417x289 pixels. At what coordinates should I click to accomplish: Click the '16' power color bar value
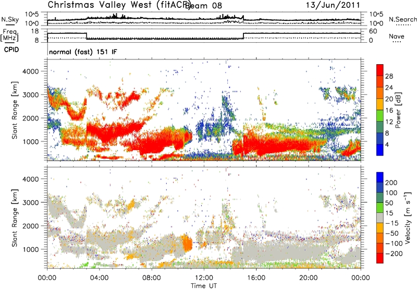coord(389,111)
